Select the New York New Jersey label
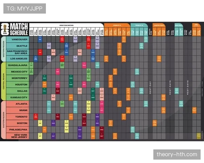204x163 pixels. [18, 136]
